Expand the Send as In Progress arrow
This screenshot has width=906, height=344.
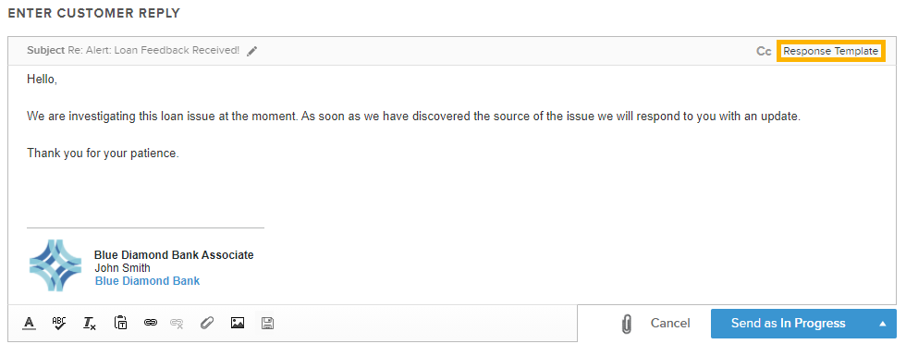(x=882, y=324)
